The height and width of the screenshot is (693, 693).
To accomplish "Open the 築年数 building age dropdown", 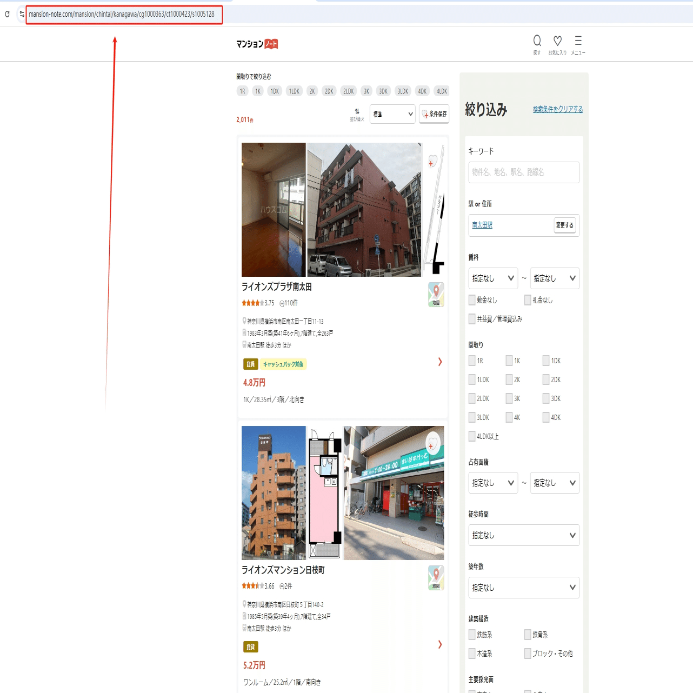I will (524, 588).
